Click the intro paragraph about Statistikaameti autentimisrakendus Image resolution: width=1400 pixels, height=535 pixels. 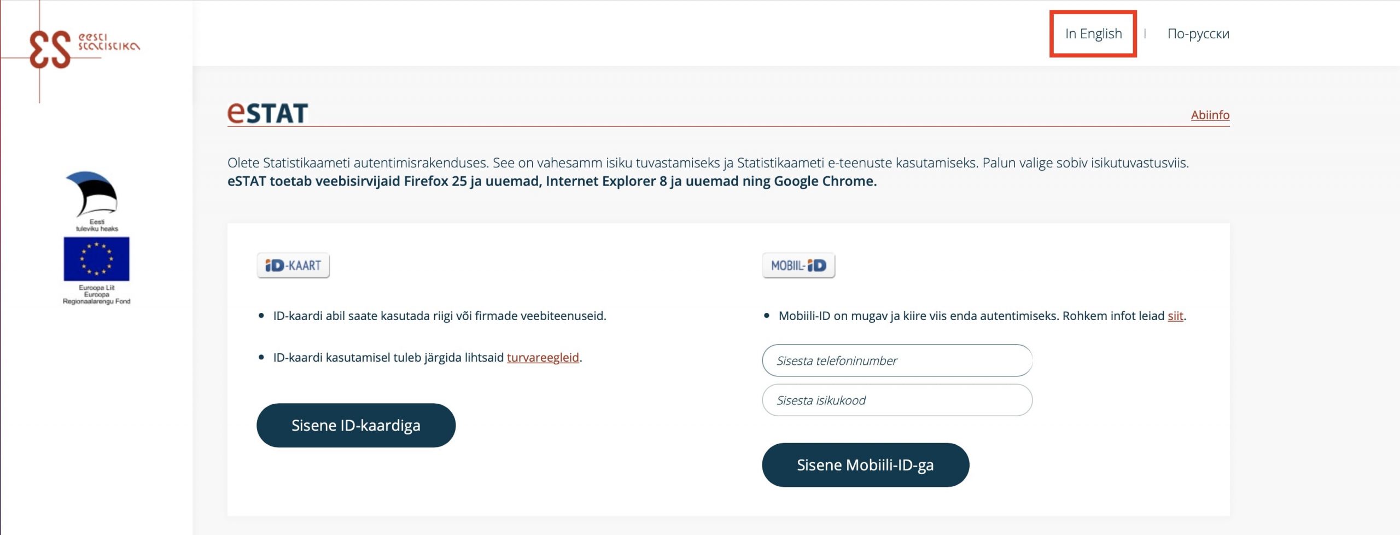(708, 163)
